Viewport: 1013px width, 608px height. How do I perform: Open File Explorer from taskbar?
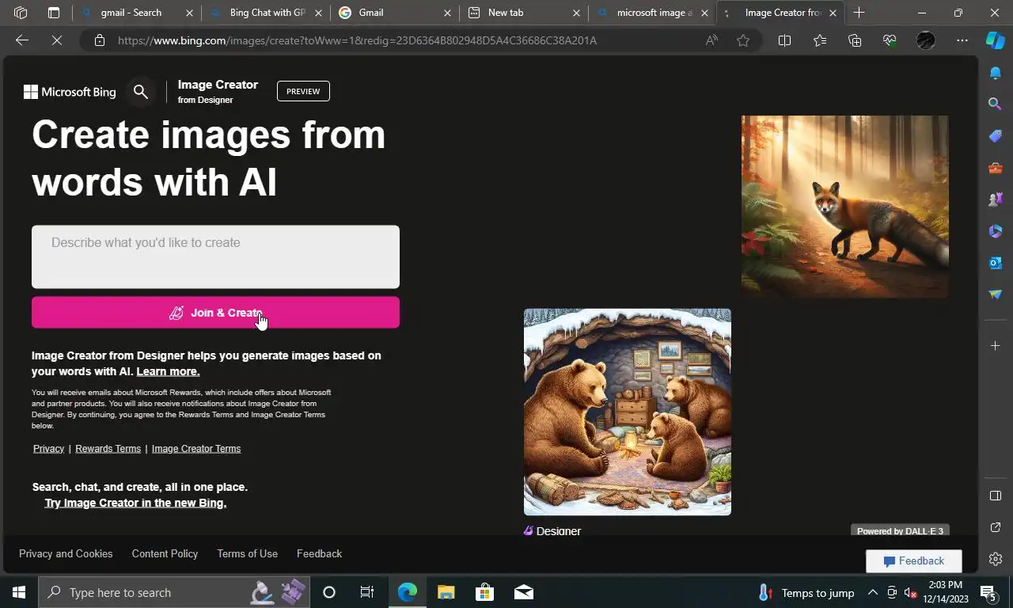pyautogui.click(x=446, y=592)
